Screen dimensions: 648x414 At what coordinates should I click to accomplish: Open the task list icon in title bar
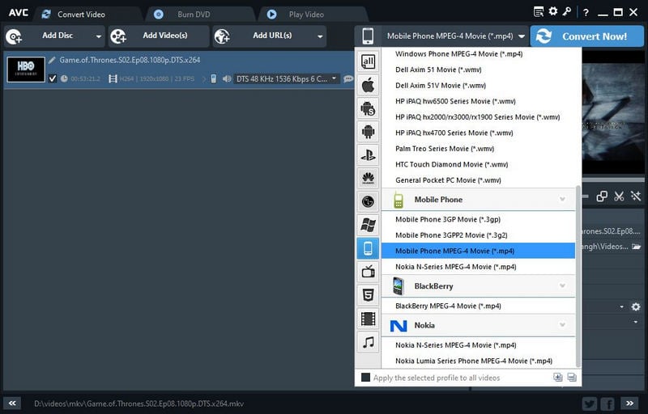539,12
